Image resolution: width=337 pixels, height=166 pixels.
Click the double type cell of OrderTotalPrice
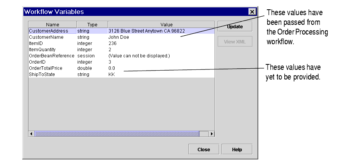(92, 68)
